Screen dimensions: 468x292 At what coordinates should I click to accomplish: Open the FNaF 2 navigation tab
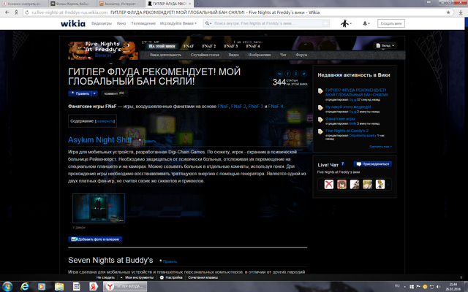tap(208, 46)
